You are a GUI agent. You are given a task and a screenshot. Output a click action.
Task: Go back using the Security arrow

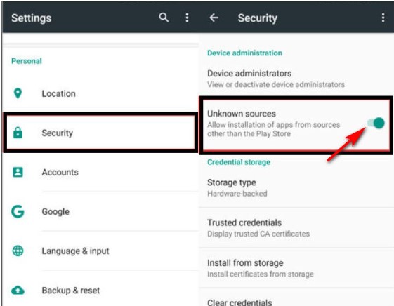(x=214, y=18)
